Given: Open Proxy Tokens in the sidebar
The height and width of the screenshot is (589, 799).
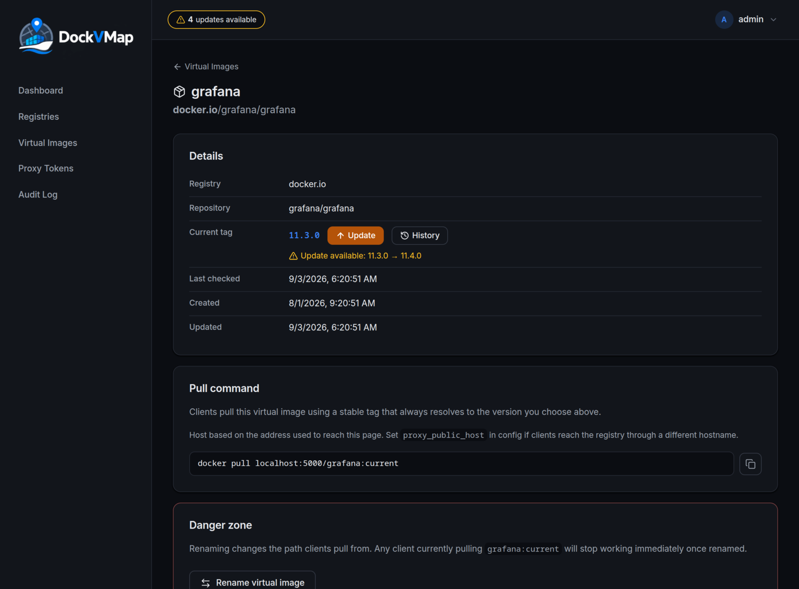Looking at the screenshot, I should pyautogui.click(x=45, y=168).
